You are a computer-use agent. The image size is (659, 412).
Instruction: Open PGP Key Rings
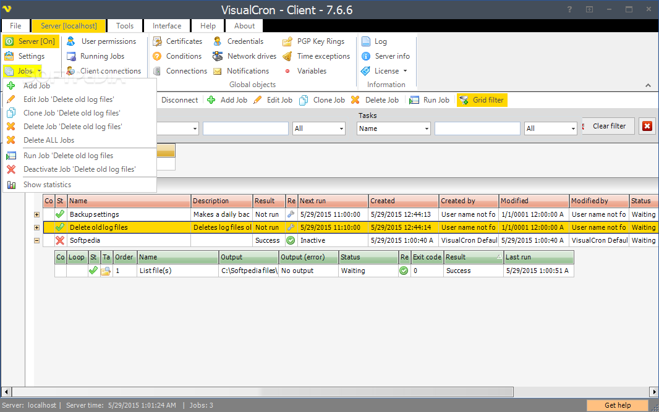coord(313,41)
